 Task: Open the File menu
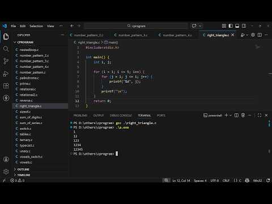[14, 26]
